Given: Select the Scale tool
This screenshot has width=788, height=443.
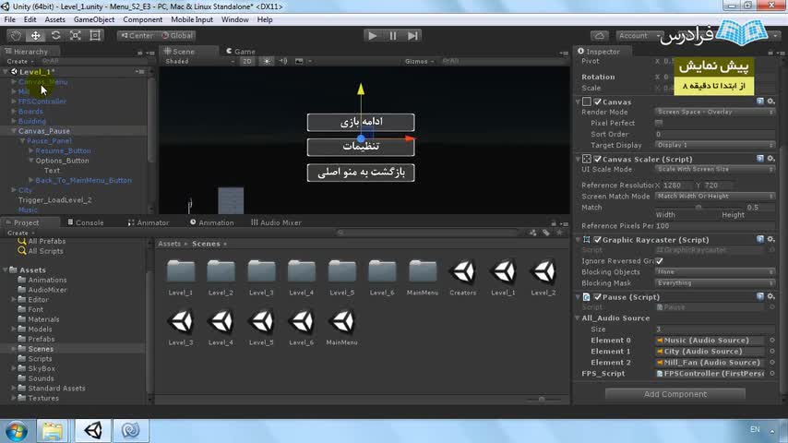Looking at the screenshot, I should (x=76, y=35).
